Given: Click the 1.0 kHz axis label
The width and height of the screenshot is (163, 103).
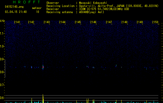Looking at the screenshot, I should (2, 46).
